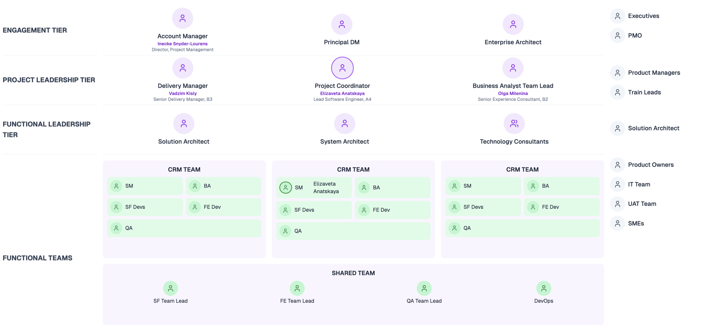Click highlighted SM icon for Elizaveta Anatskaya
The width and height of the screenshot is (706, 329).
point(285,187)
